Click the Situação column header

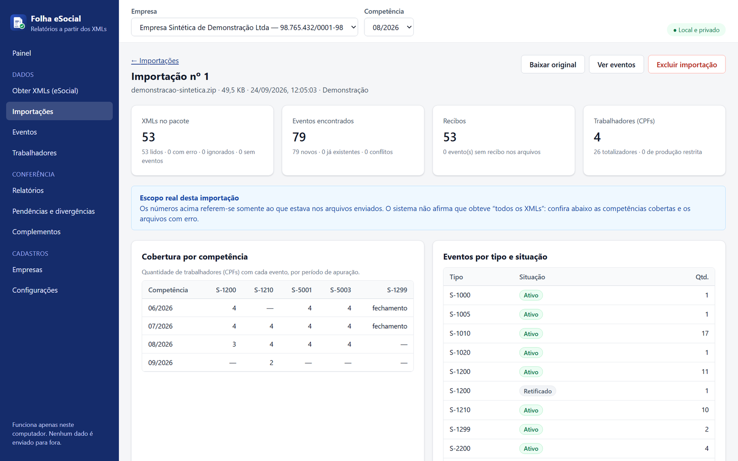[x=532, y=277]
